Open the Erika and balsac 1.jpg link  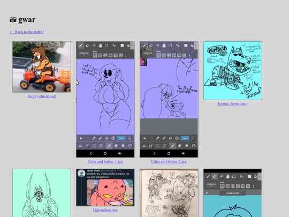pyautogui.click(x=105, y=161)
